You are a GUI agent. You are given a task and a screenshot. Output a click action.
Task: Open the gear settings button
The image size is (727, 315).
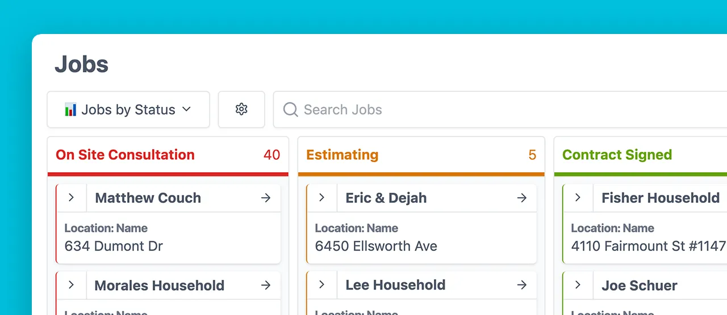[x=241, y=109]
